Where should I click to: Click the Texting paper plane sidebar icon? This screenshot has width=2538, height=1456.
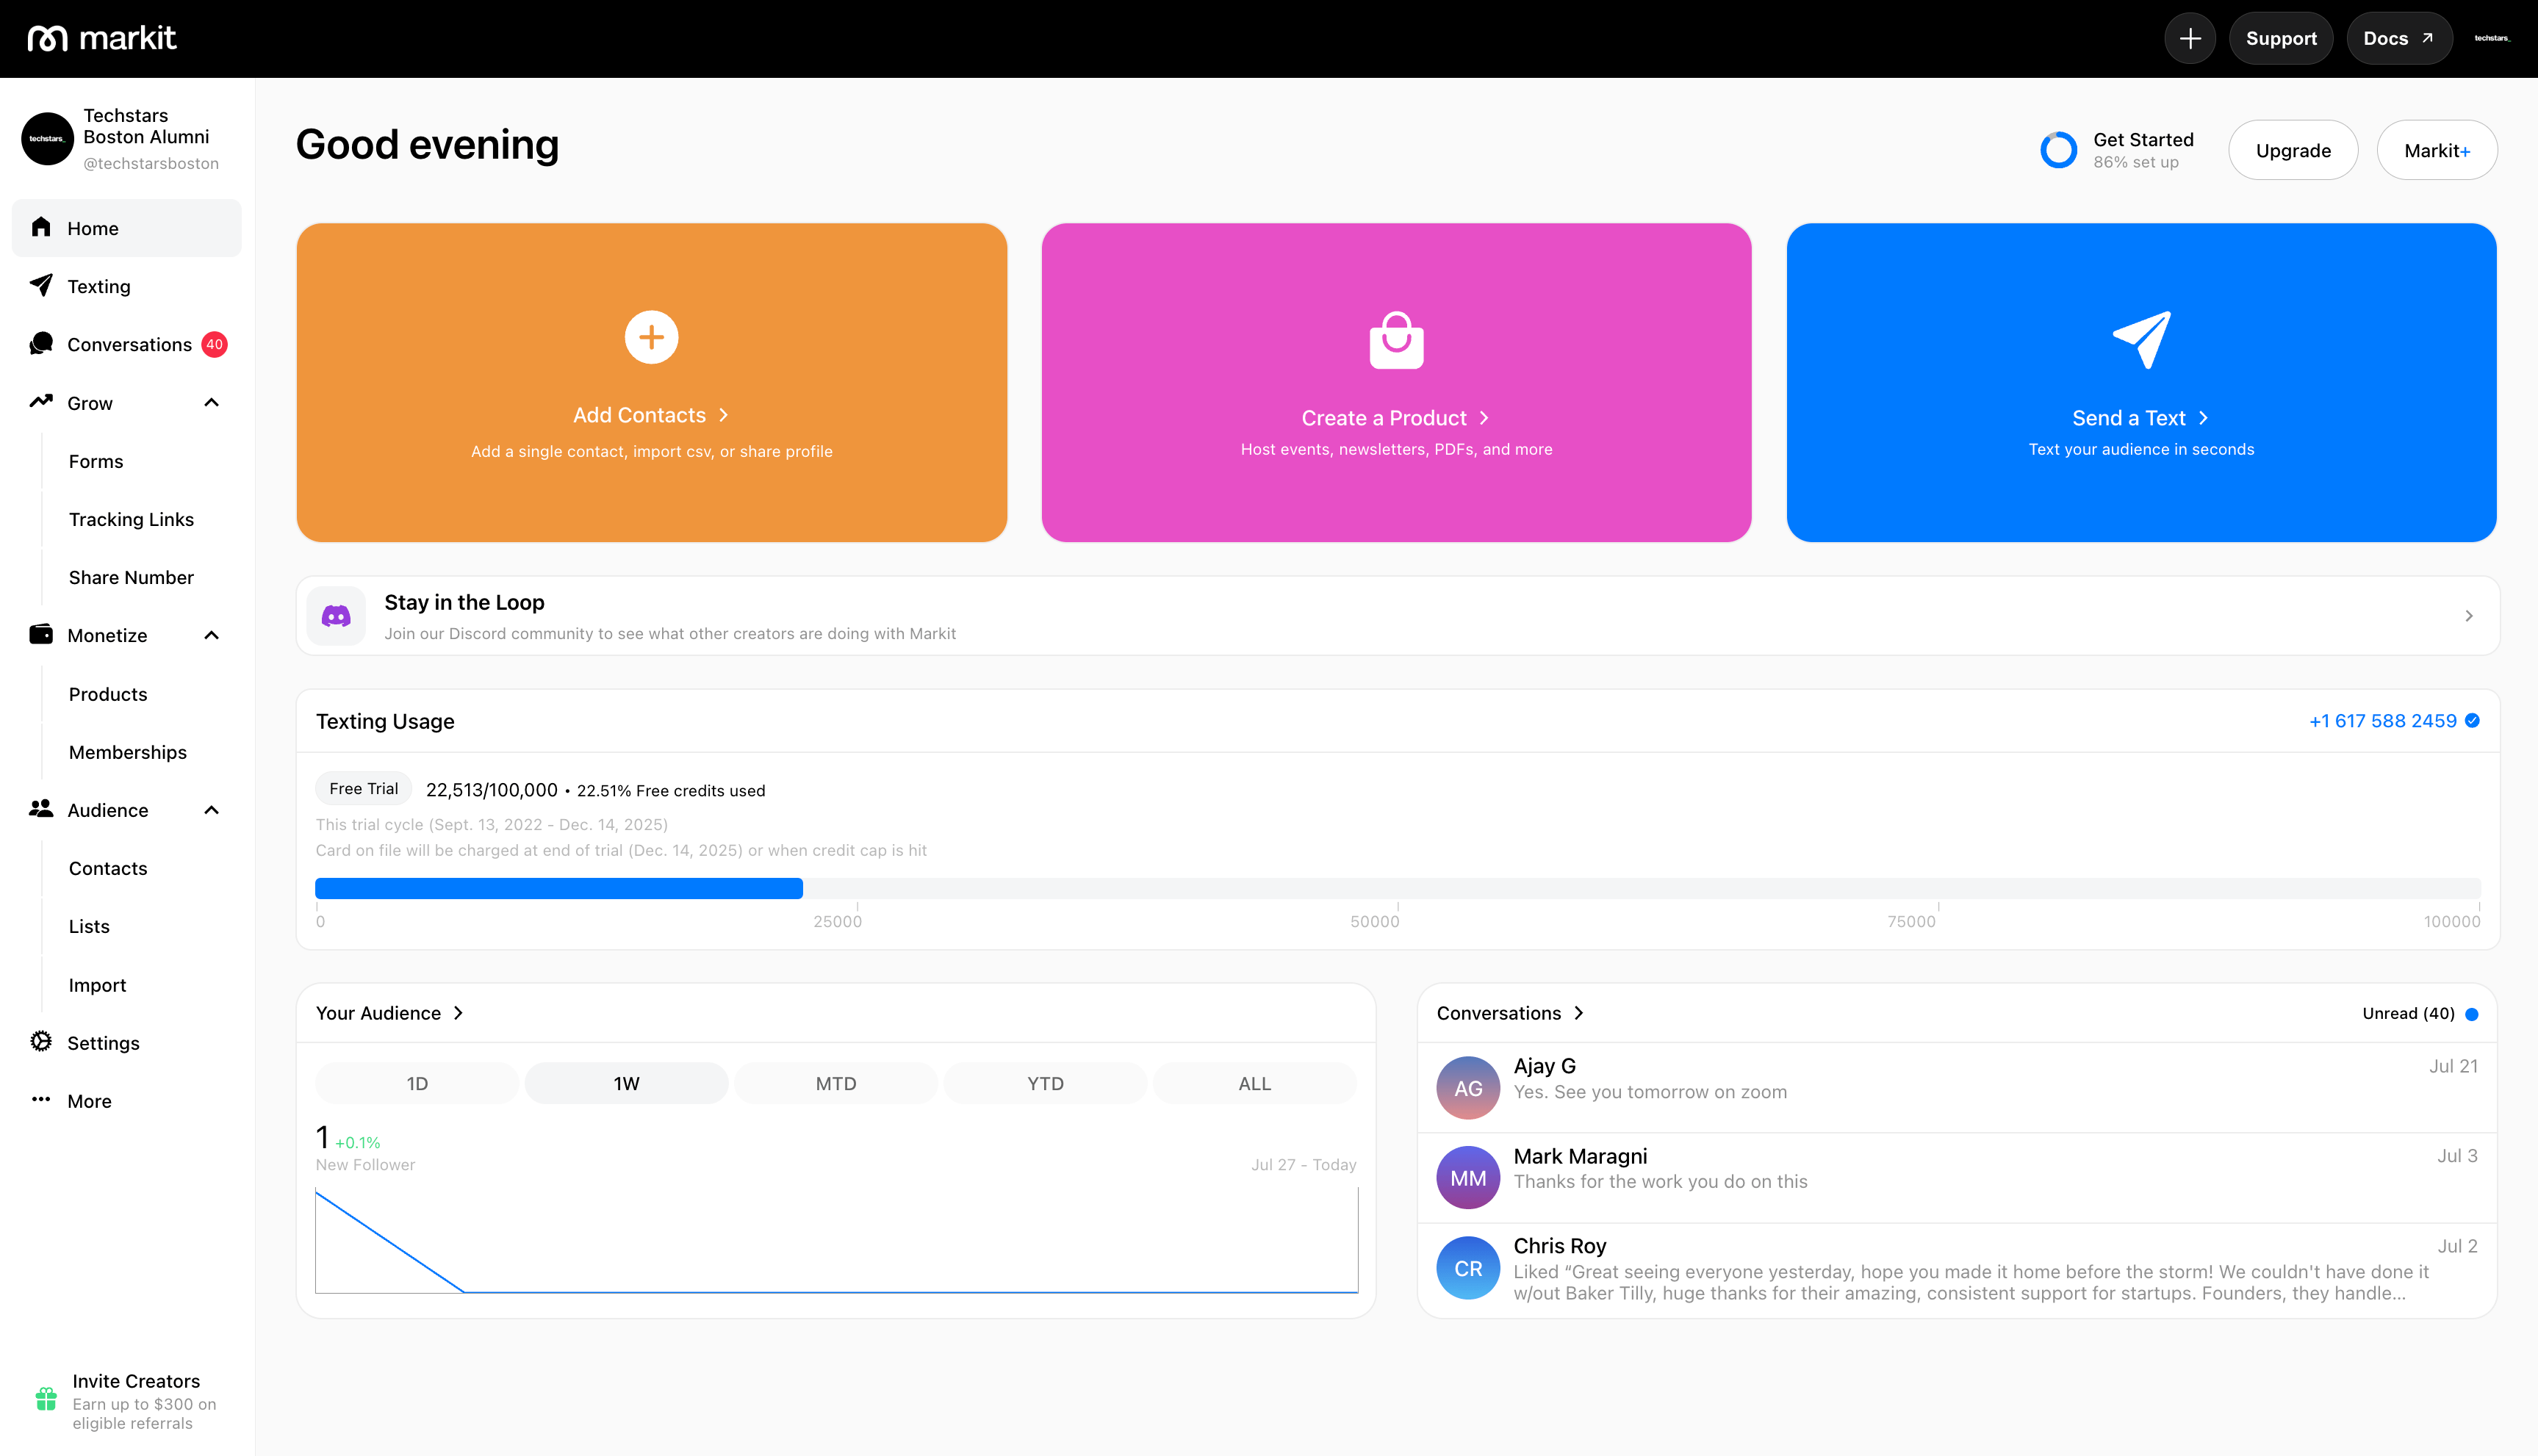coord(41,285)
